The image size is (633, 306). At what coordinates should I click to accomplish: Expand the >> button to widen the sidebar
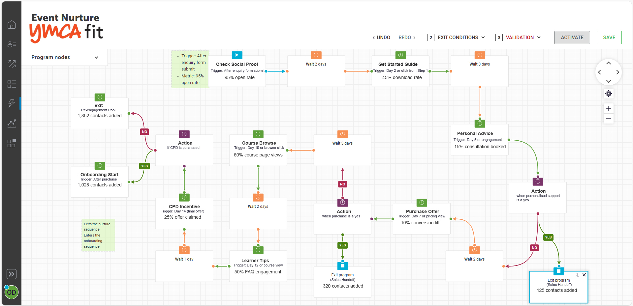tap(12, 274)
